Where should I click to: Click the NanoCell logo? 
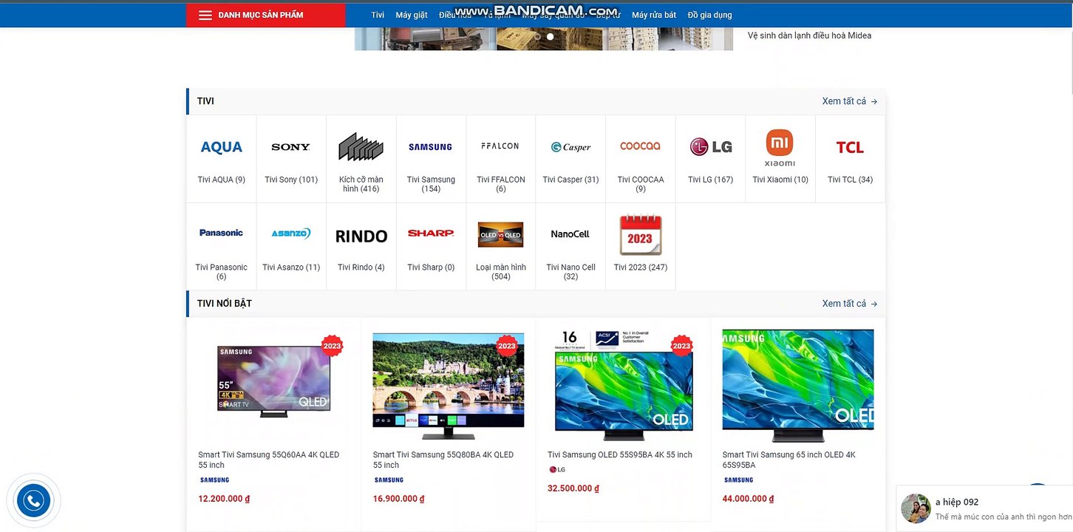coord(570,234)
